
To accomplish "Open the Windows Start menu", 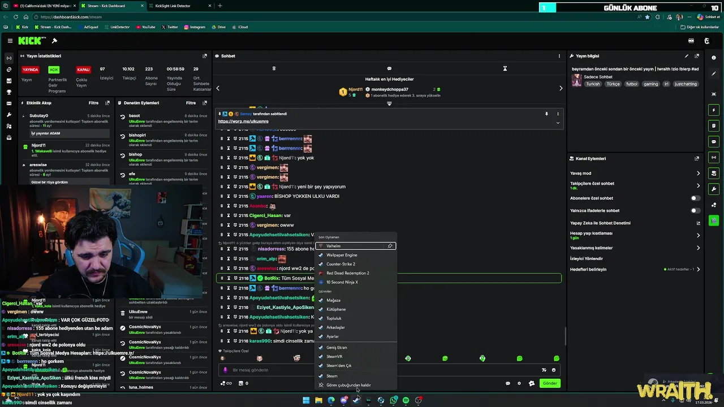I will pos(306,400).
